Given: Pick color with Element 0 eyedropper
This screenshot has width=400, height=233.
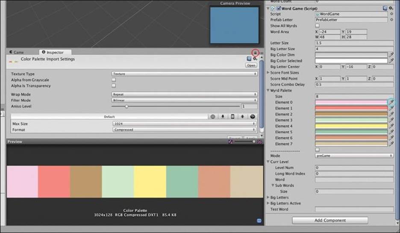Looking at the screenshot, I should (x=391, y=102).
